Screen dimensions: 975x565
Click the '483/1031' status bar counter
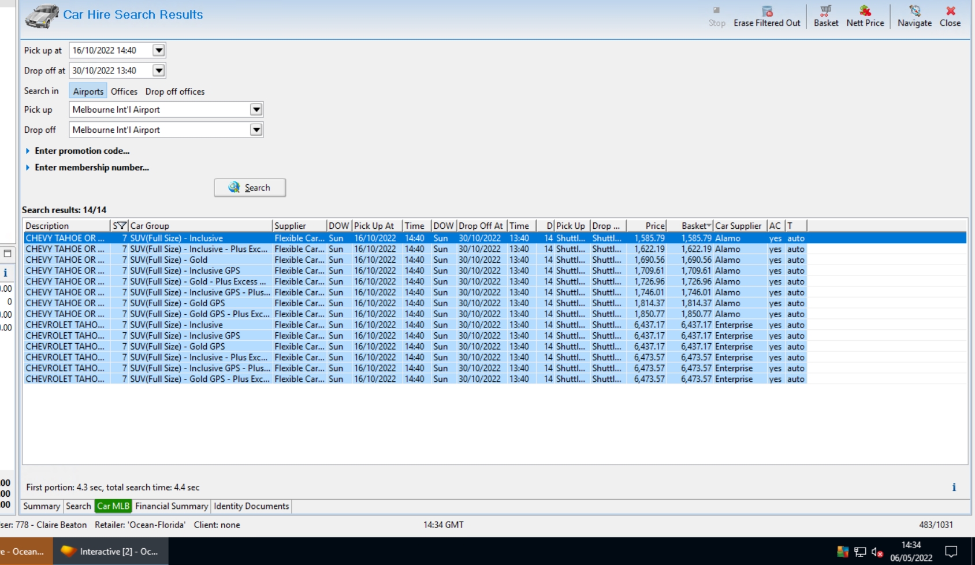tap(936, 525)
